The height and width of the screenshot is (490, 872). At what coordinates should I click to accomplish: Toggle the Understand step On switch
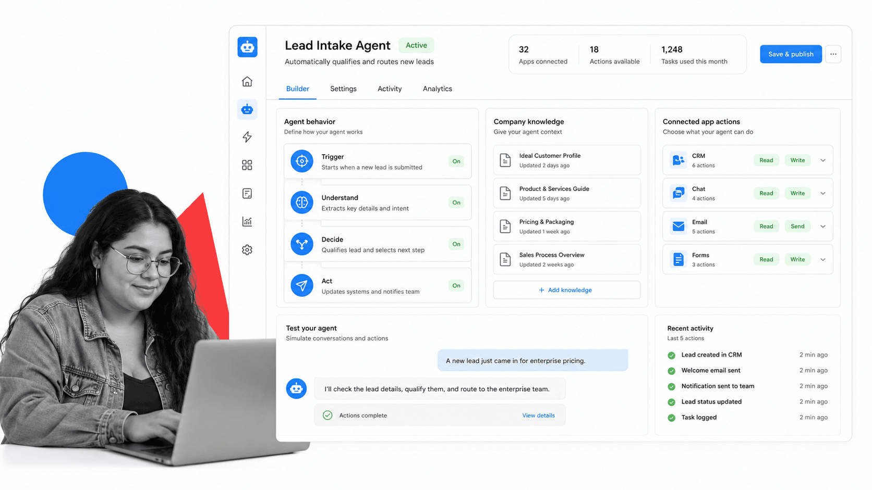point(456,203)
